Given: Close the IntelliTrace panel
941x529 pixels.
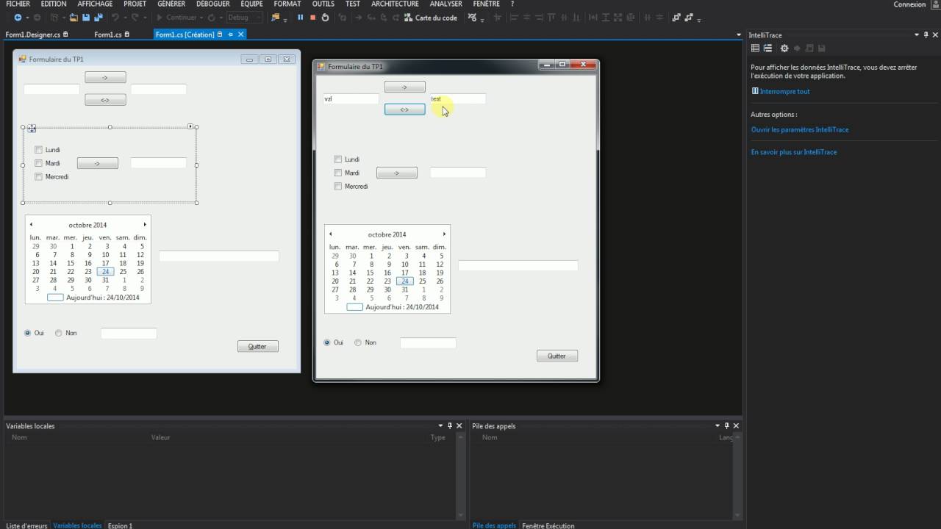Looking at the screenshot, I should point(936,35).
